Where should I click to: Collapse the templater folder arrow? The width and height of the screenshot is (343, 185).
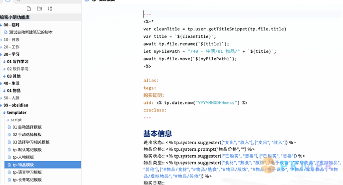pos(4,112)
